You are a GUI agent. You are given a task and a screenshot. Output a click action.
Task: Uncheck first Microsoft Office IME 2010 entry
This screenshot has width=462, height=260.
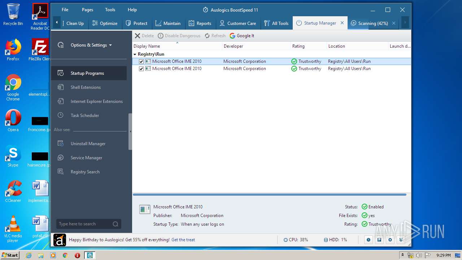(141, 61)
